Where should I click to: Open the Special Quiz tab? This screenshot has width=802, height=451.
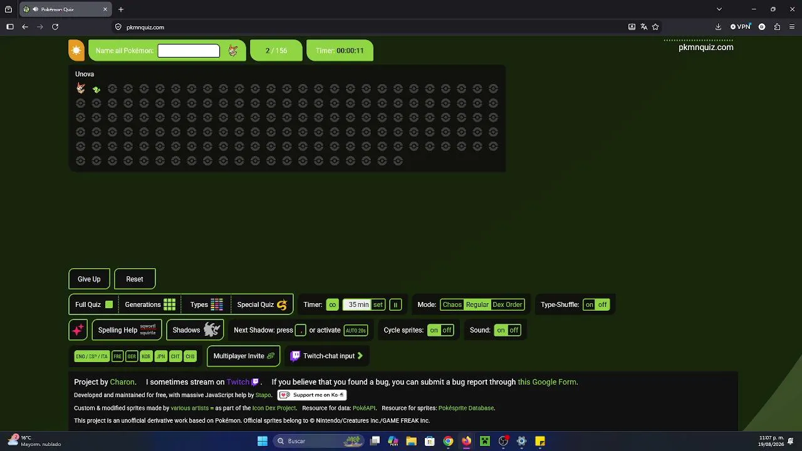click(x=262, y=305)
